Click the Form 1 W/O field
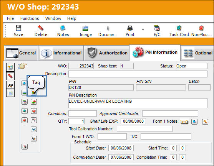214x166 pixels. click(112, 136)
